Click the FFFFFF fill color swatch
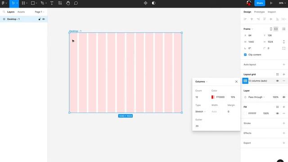The height and width of the screenshot is (162, 288). (245, 113)
